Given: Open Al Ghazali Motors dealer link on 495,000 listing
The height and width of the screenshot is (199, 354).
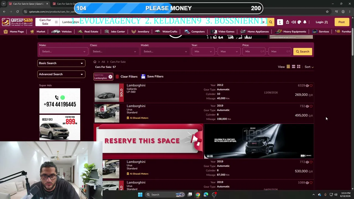Looking at the screenshot, I should 137,118.
